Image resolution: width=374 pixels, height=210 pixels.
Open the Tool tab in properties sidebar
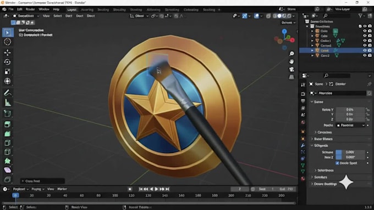click(303, 85)
